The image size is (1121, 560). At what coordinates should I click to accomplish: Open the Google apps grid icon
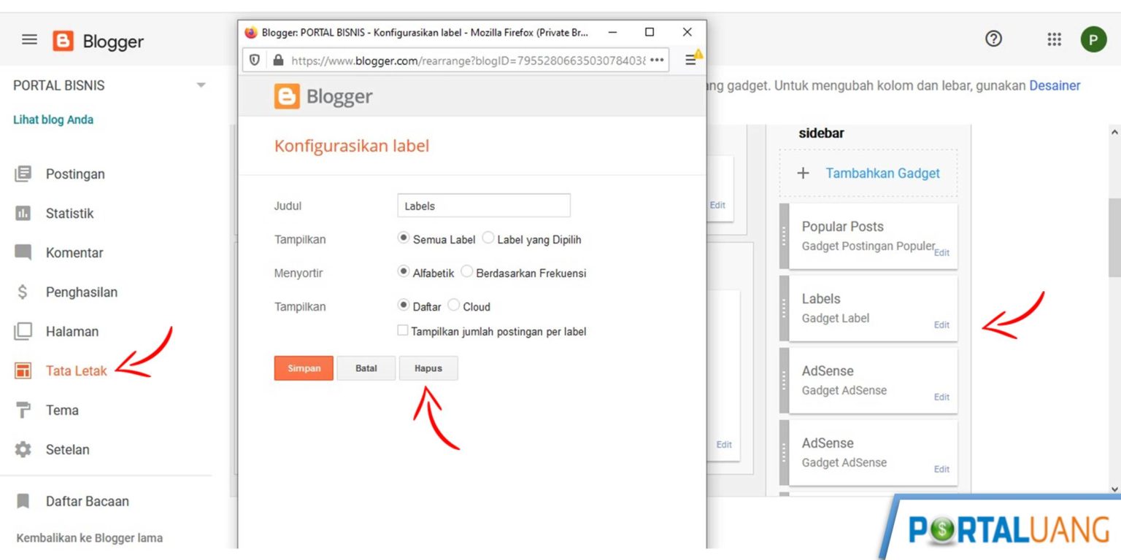pyautogui.click(x=1054, y=39)
